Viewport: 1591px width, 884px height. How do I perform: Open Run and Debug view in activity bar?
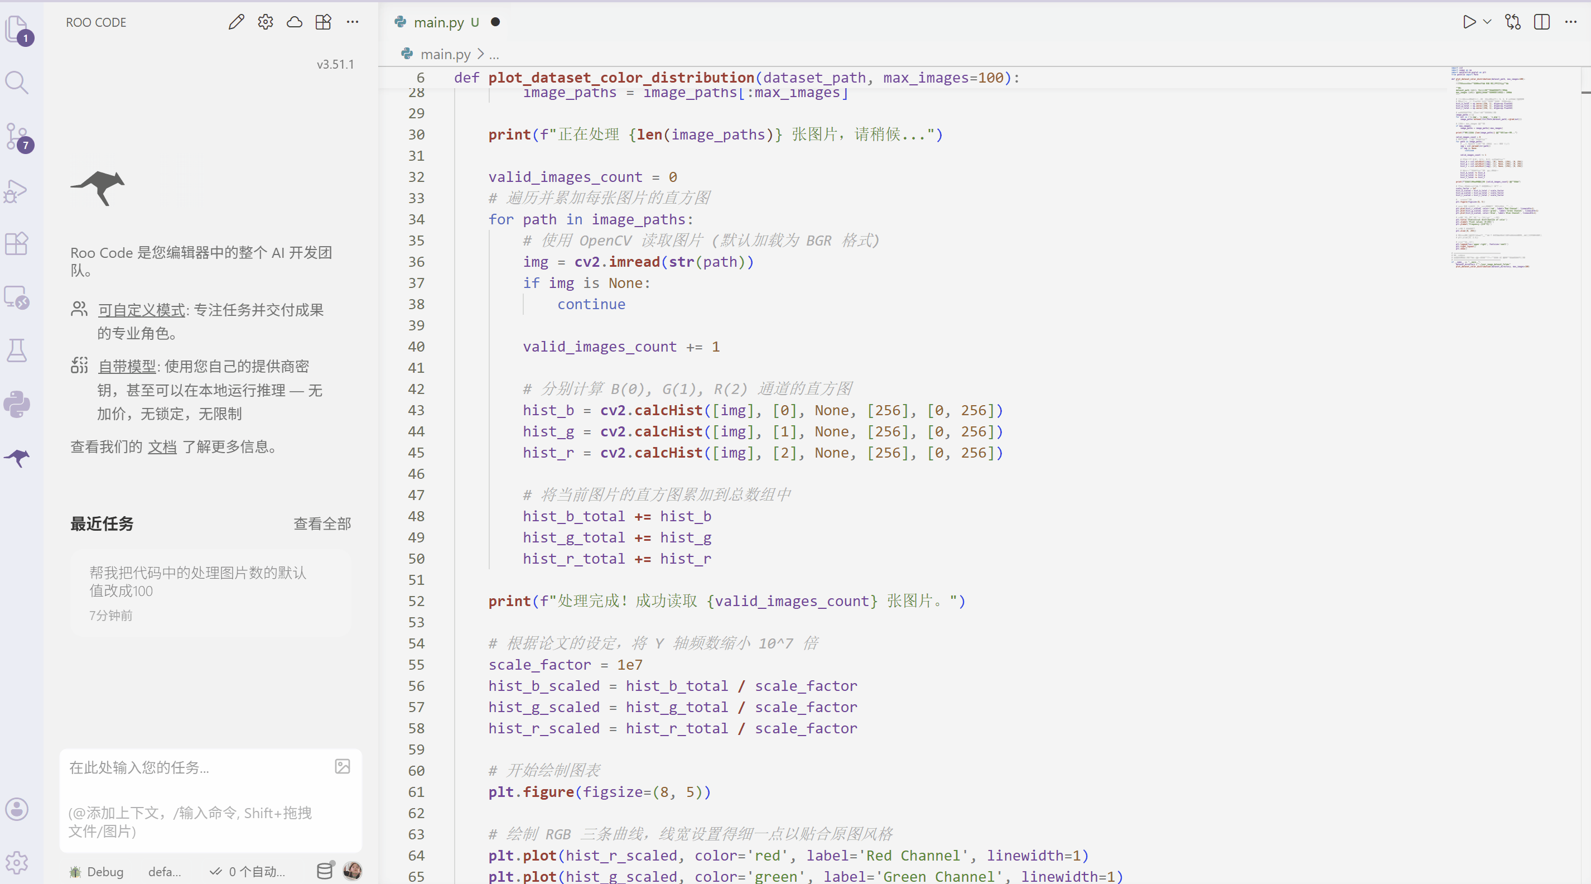tap(17, 190)
